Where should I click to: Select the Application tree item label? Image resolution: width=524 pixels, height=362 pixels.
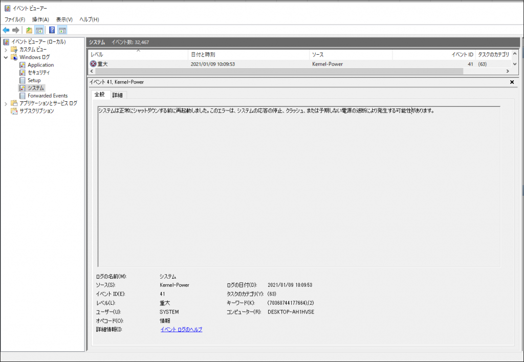coord(41,65)
